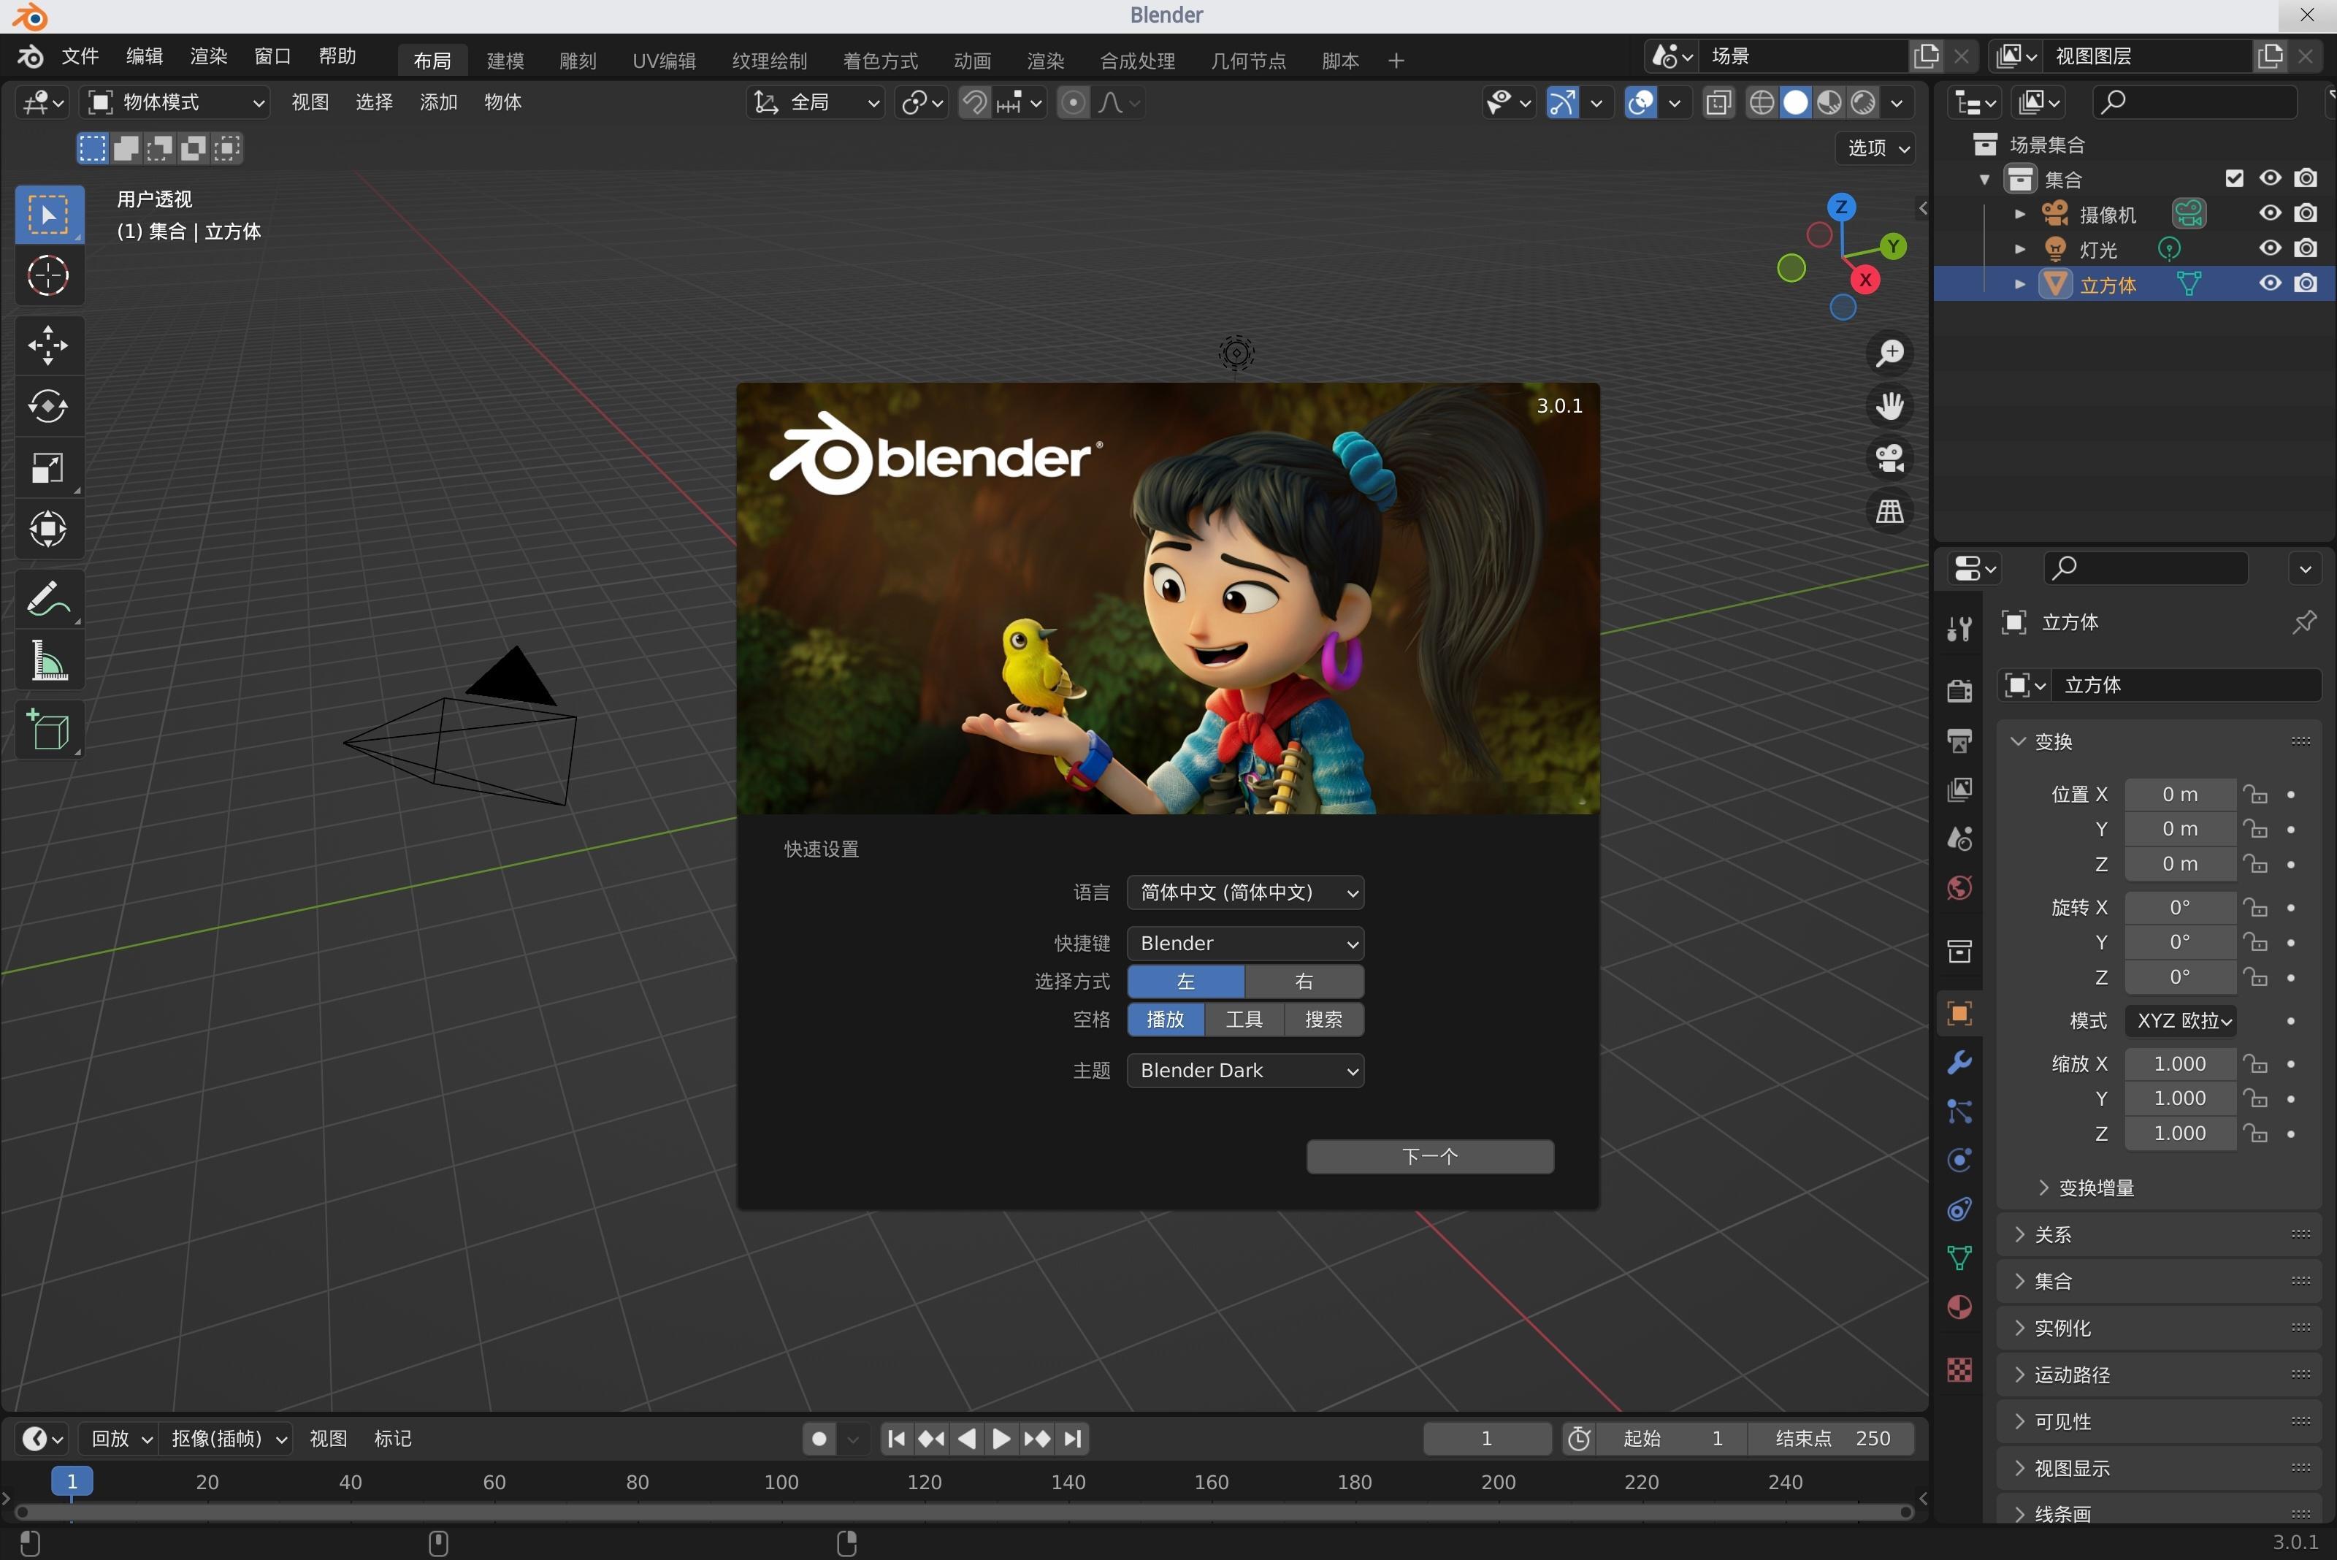Select the Annotate pencil tool
The width and height of the screenshot is (2337, 1560).
pos(49,599)
